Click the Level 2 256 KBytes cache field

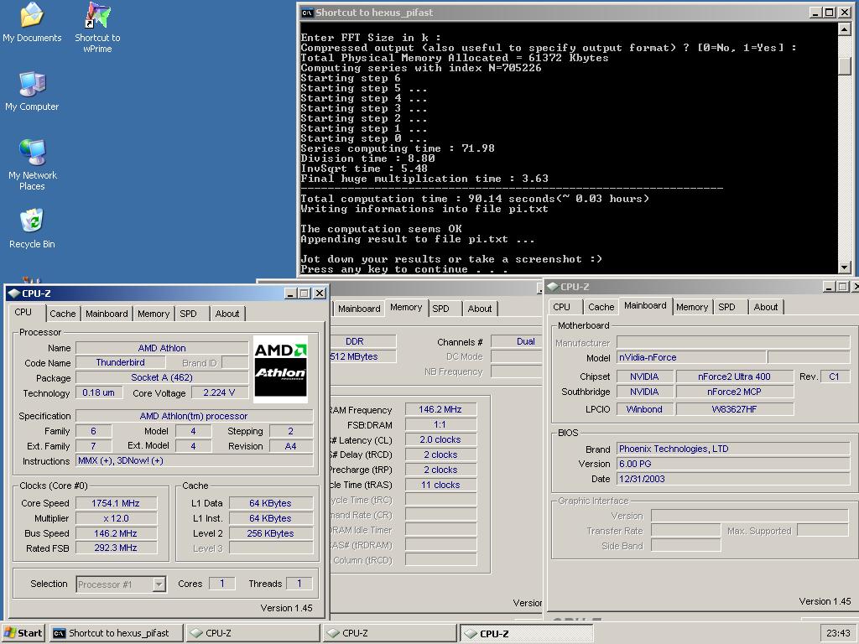click(x=271, y=533)
